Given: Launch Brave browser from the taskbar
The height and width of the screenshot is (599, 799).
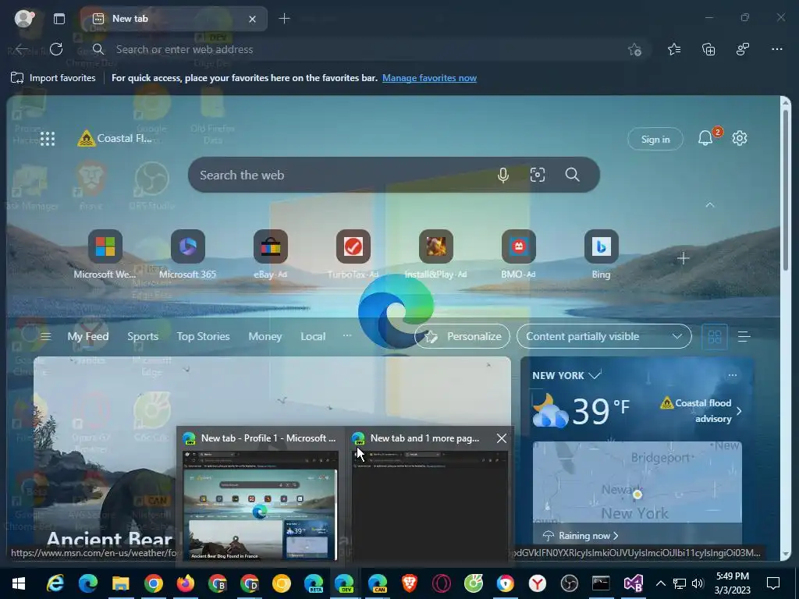Looking at the screenshot, I should pyautogui.click(x=409, y=583).
